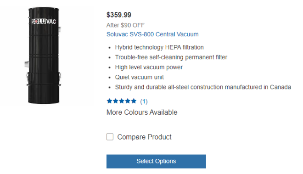Click the $359.99 price
303x174 pixels.
(x=119, y=15)
